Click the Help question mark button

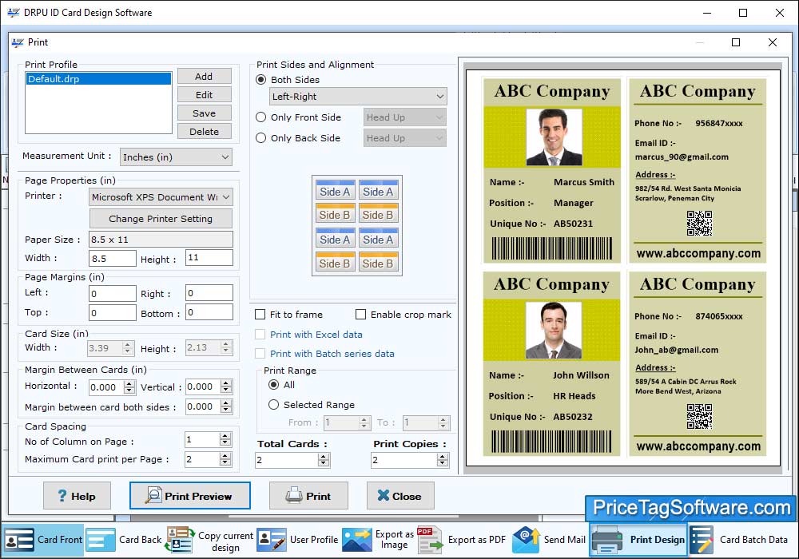(77, 495)
